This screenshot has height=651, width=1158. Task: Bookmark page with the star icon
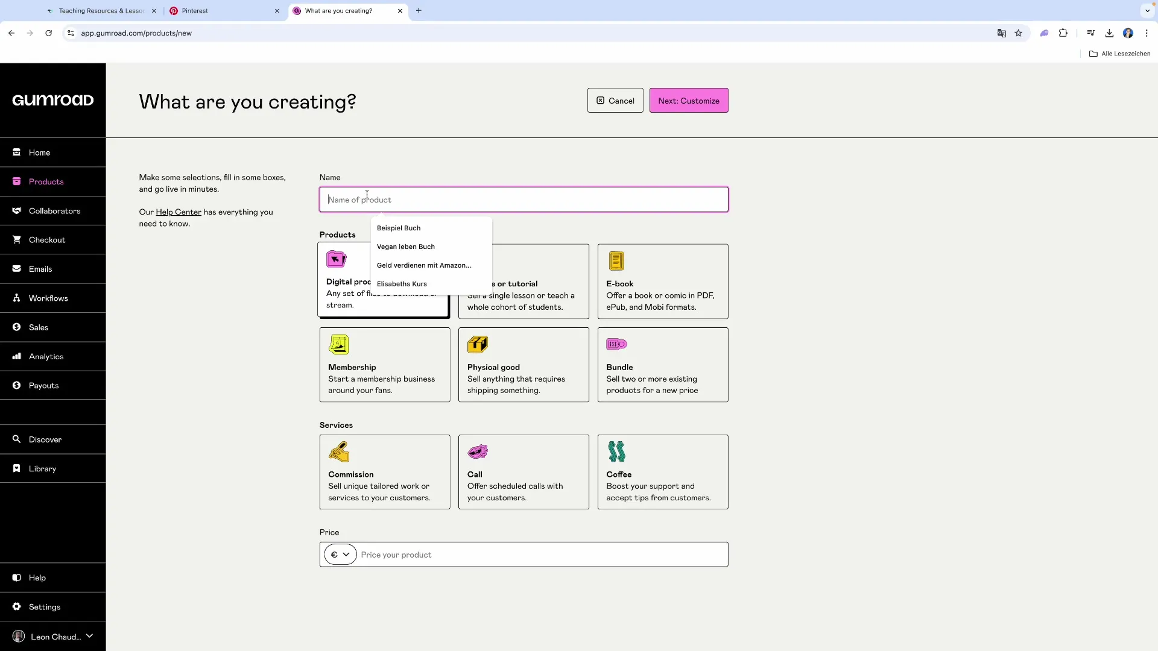coord(1019,33)
